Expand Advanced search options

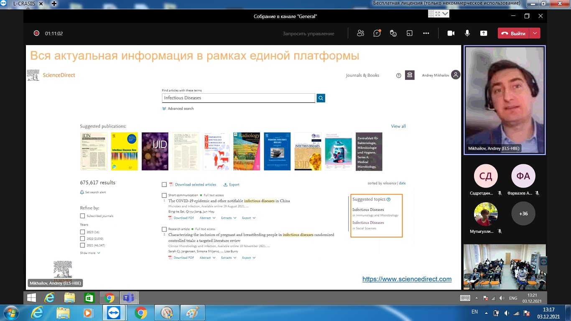[x=178, y=109]
